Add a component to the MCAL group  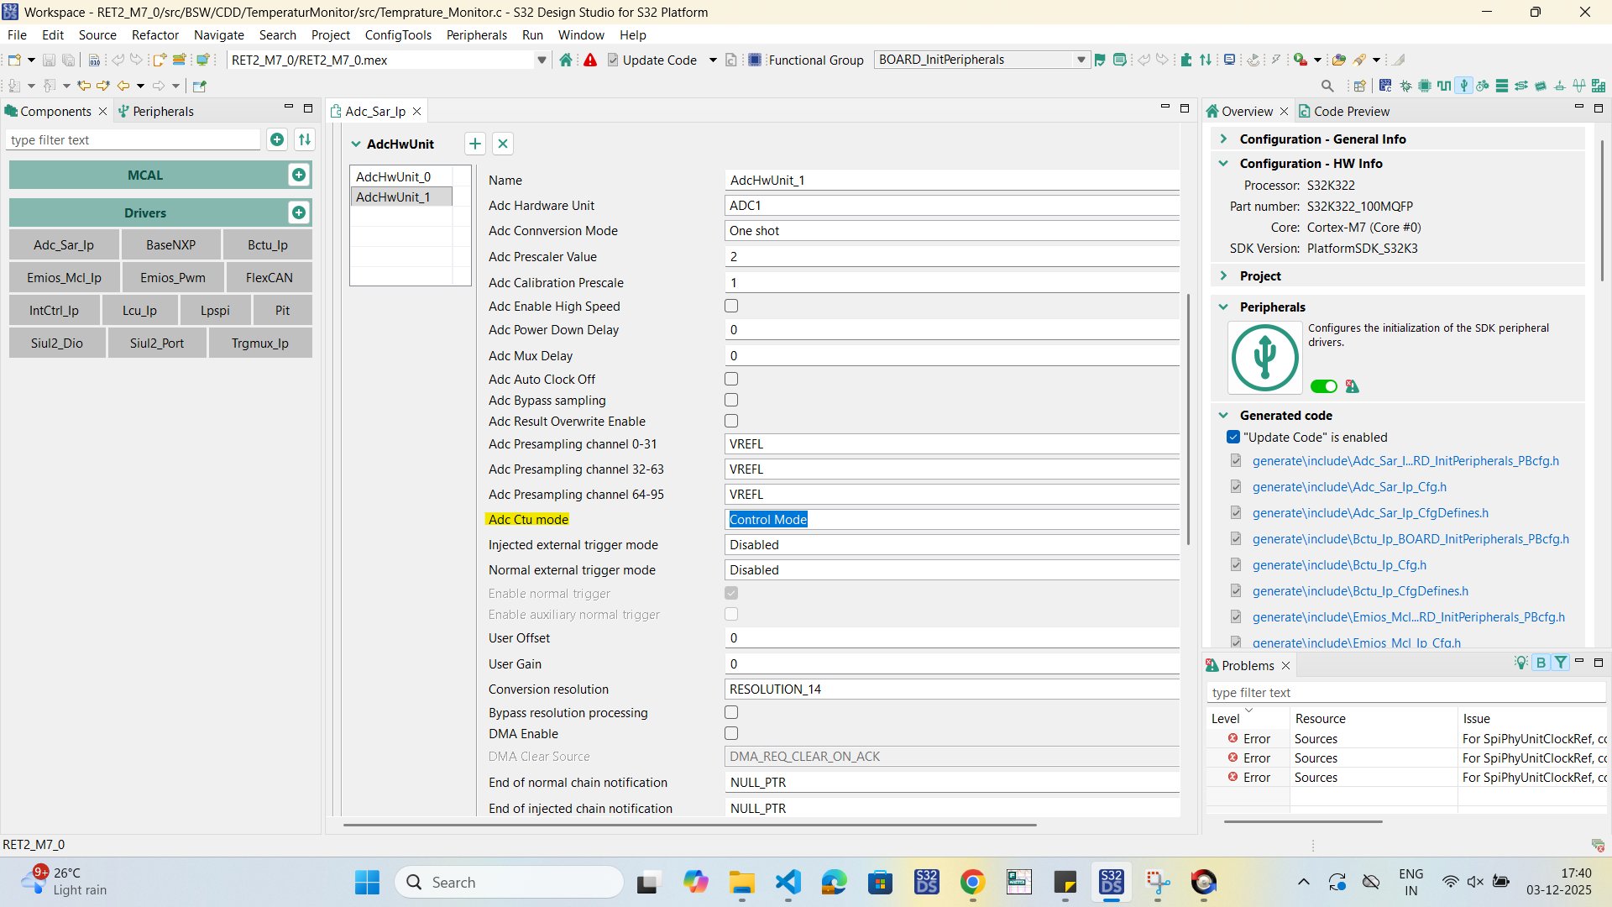point(298,175)
